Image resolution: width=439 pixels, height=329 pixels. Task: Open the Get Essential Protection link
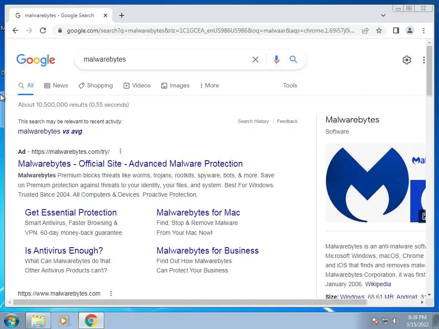coord(71,212)
